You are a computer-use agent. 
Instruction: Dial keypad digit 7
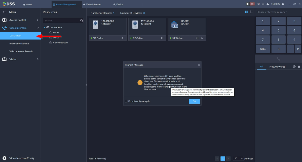[x=263, y=40]
